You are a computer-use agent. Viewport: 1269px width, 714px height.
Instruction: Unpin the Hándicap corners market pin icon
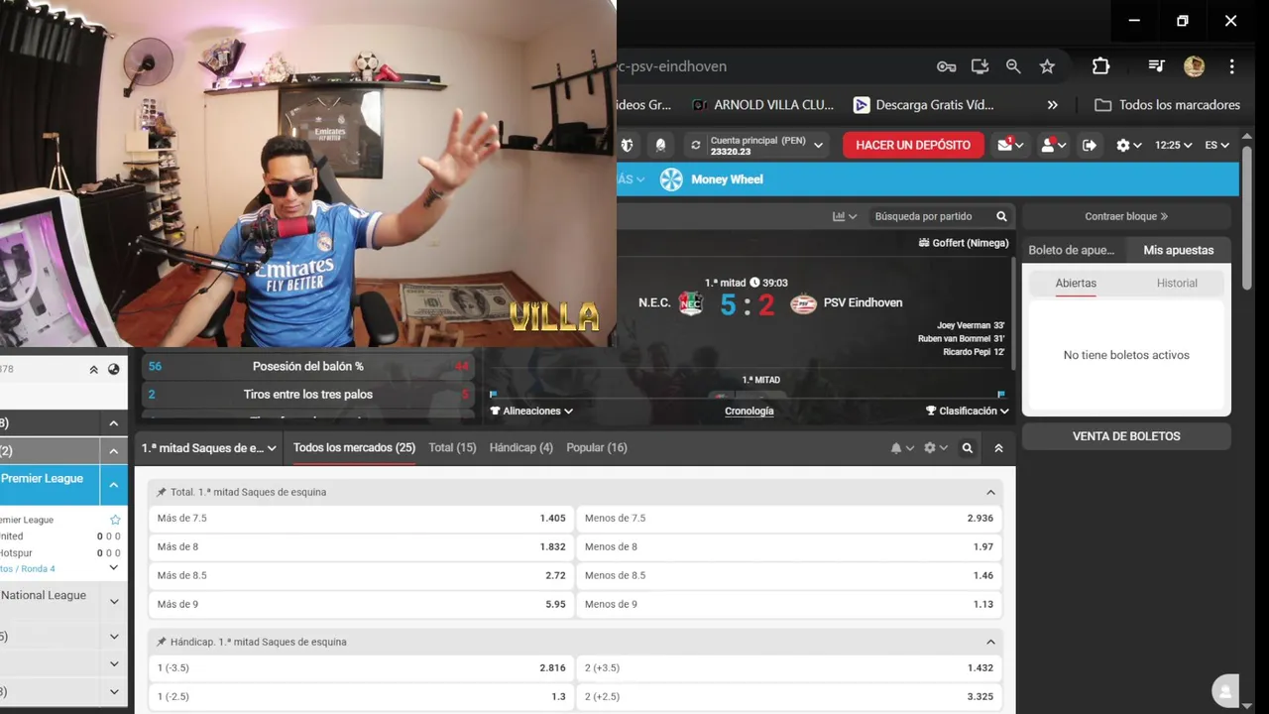(x=162, y=642)
